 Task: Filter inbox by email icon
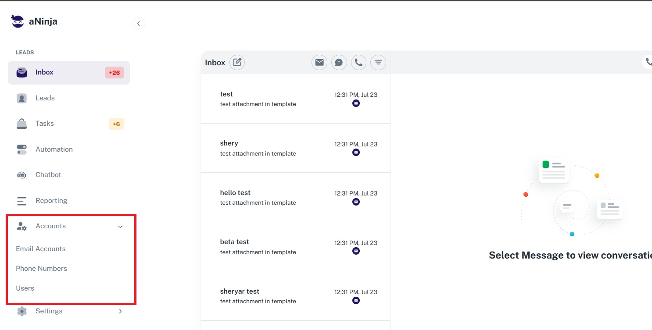(319, 63)
